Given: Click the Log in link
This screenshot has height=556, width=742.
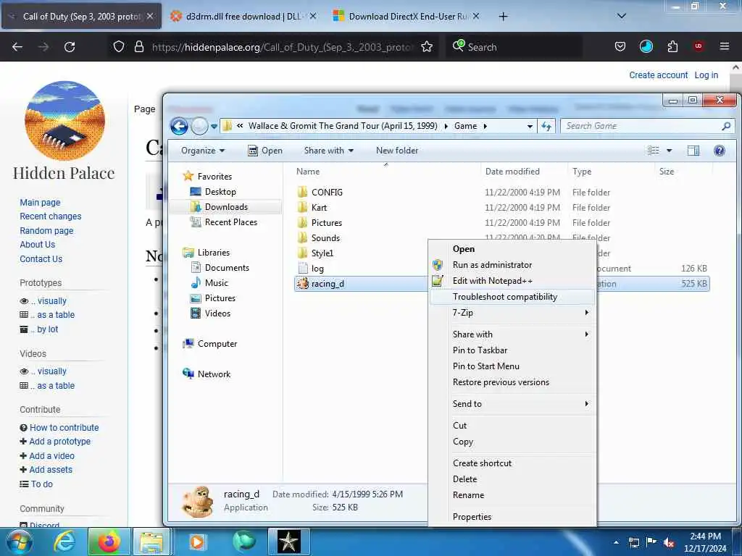Looking at the screenshot, I should pos(706,75).
